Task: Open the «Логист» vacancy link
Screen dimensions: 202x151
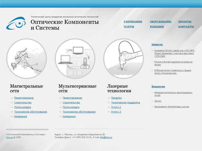Action: coord(158,101)
